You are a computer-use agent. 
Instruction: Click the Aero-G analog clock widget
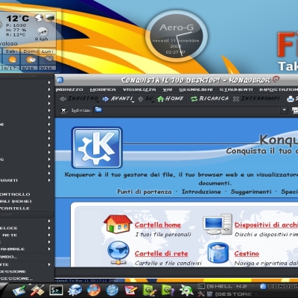click(177, 37)
